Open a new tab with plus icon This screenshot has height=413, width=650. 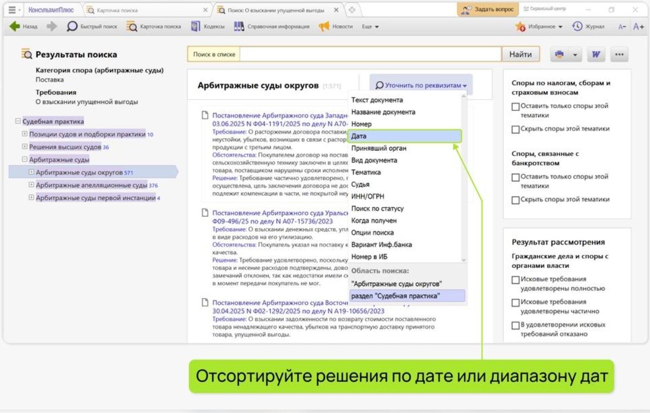[352, 10]
